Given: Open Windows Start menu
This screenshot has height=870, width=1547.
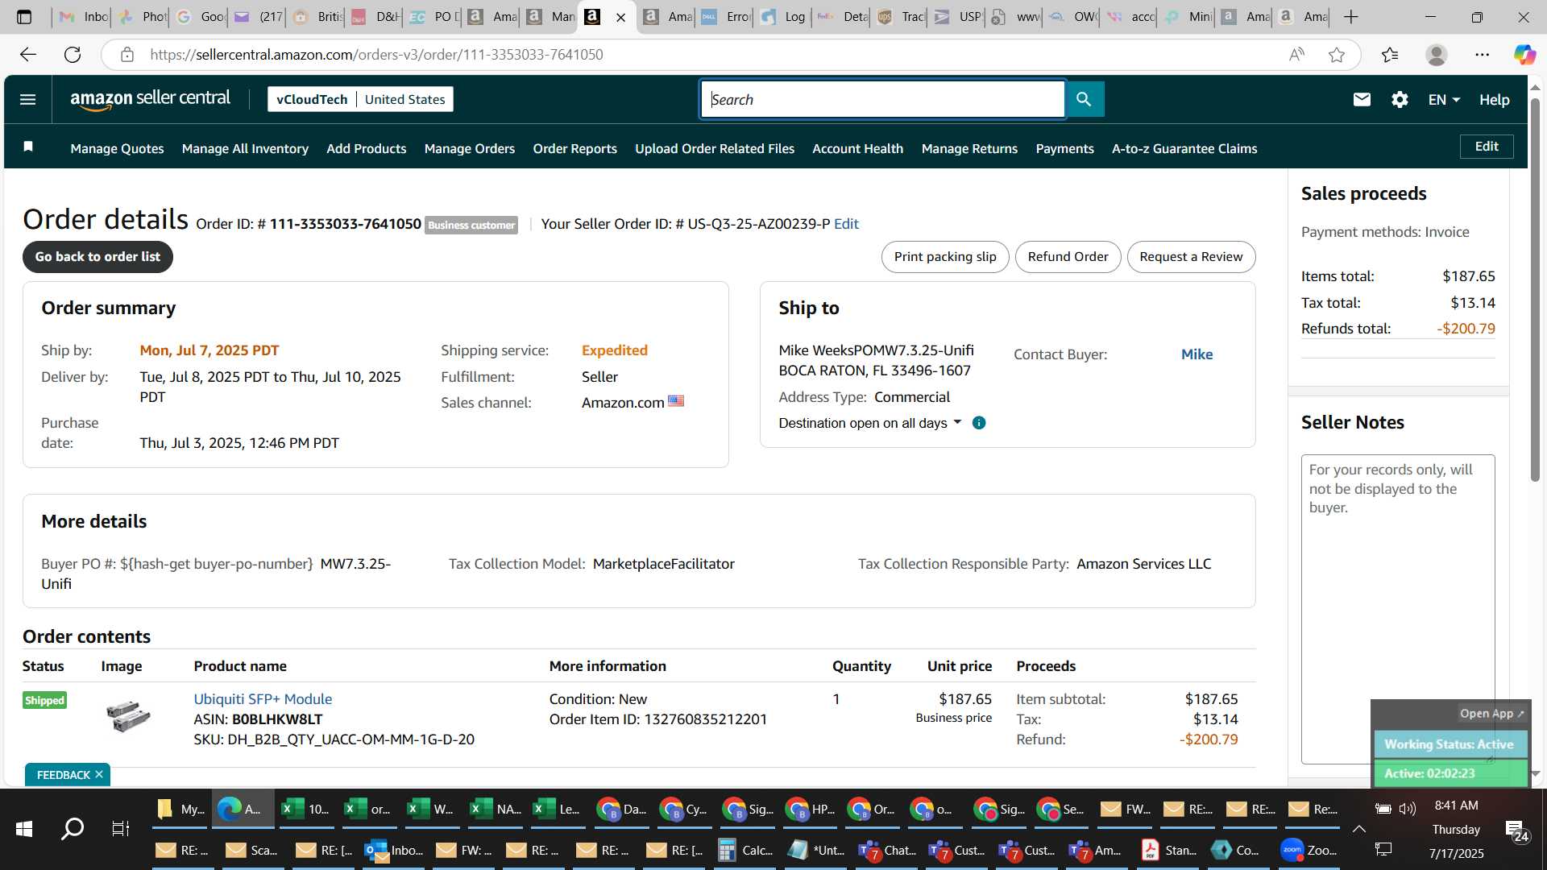Looking at the screenshot, I should click(24, 828).
